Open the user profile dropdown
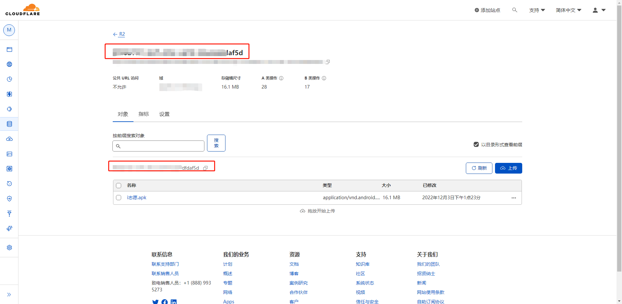 [599, 10]
